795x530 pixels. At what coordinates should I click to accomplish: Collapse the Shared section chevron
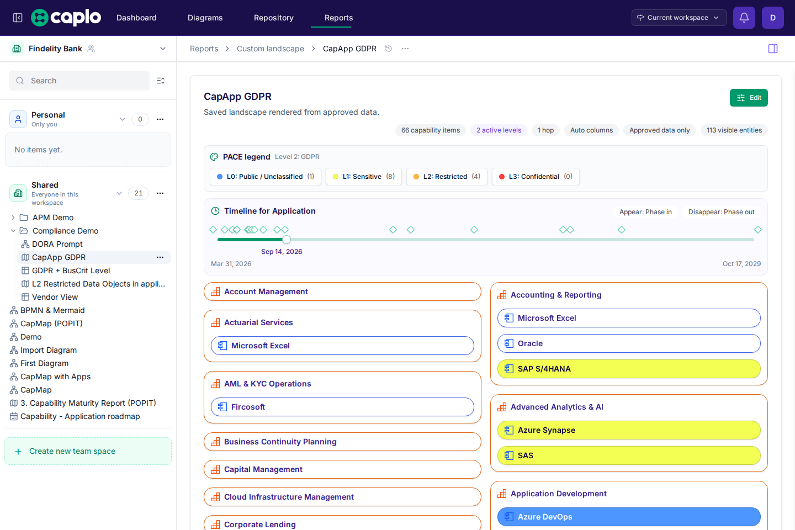tap(119, 193)
